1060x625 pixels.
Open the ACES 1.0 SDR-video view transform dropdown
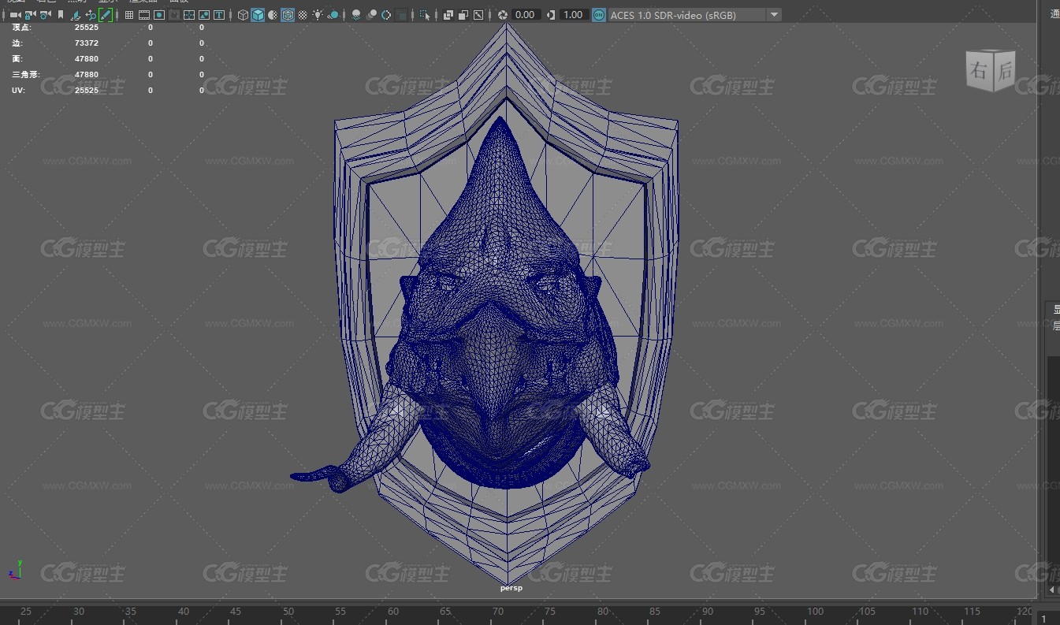coord(694,15)
